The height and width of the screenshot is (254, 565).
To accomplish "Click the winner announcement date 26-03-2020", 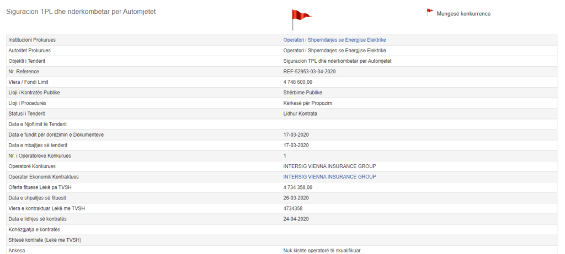I will pos(296,198).
